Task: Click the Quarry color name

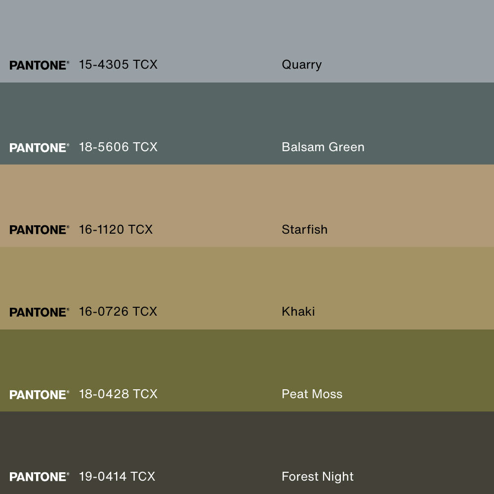Action: coord(301,65)
